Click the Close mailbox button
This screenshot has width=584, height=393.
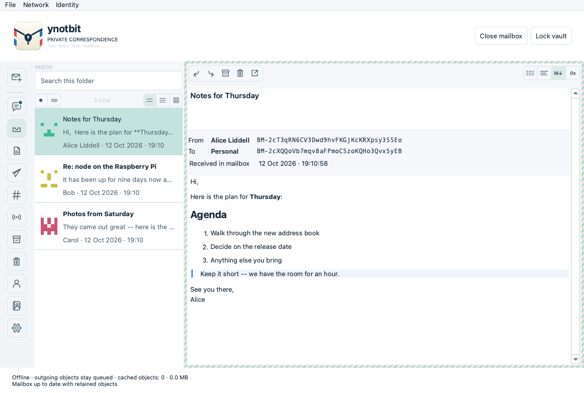501,36
